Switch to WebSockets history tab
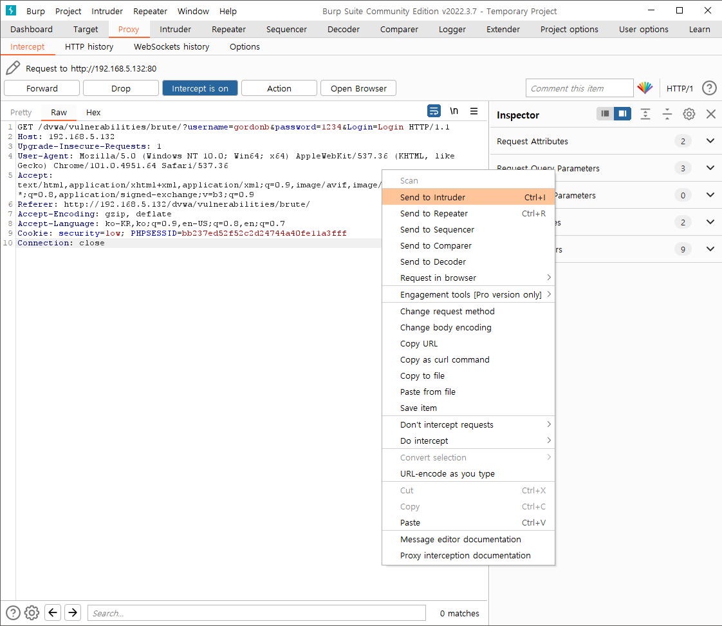722x626 pixels. [171, 46]
